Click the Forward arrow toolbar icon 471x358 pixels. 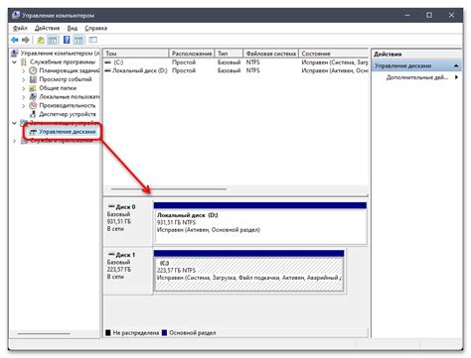tap(26, 40)
